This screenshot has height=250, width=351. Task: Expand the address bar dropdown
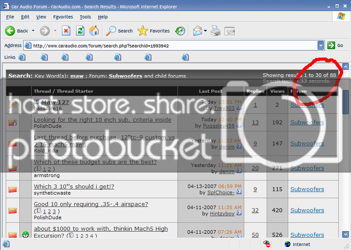[x=321, y=45]
